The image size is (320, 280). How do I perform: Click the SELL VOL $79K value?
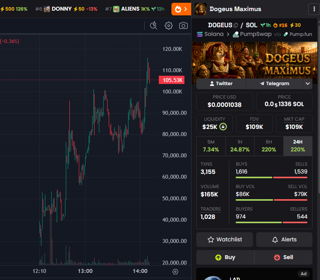click(x=301, y=194)
